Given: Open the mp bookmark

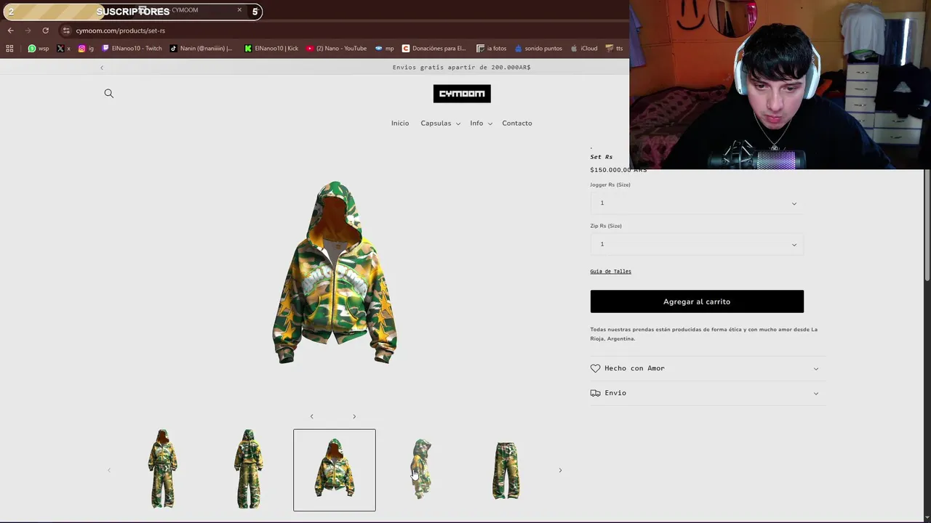Looking at the screenshot, I should 384,49.
